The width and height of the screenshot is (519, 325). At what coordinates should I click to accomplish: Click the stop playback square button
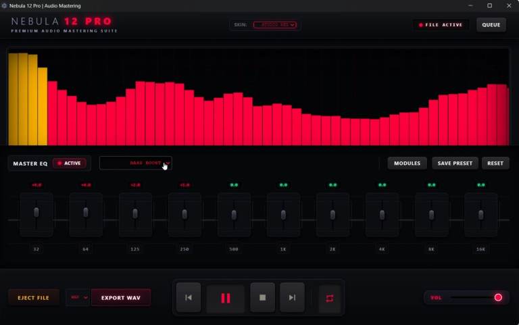[x=262, y=297]
